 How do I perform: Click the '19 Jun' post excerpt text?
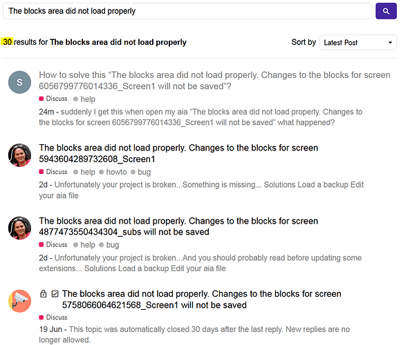tap(194, 335)
